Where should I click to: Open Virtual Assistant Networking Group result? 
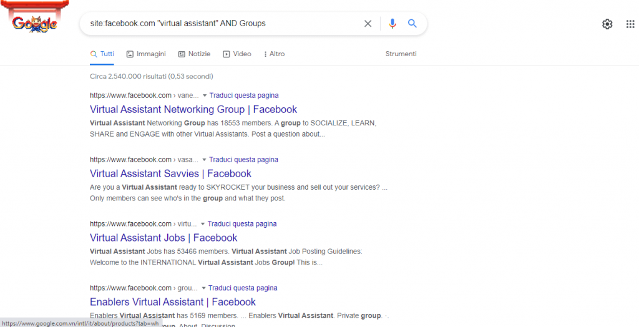[193, 109]
